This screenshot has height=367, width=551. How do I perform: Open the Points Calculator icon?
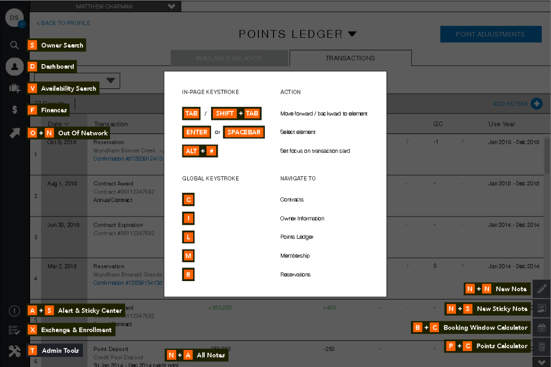click(542, 347)
